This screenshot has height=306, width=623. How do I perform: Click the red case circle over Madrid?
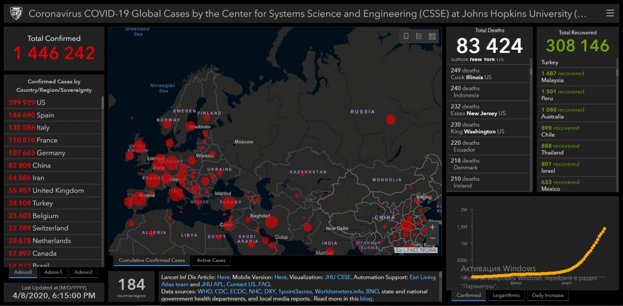click(139, 198)
